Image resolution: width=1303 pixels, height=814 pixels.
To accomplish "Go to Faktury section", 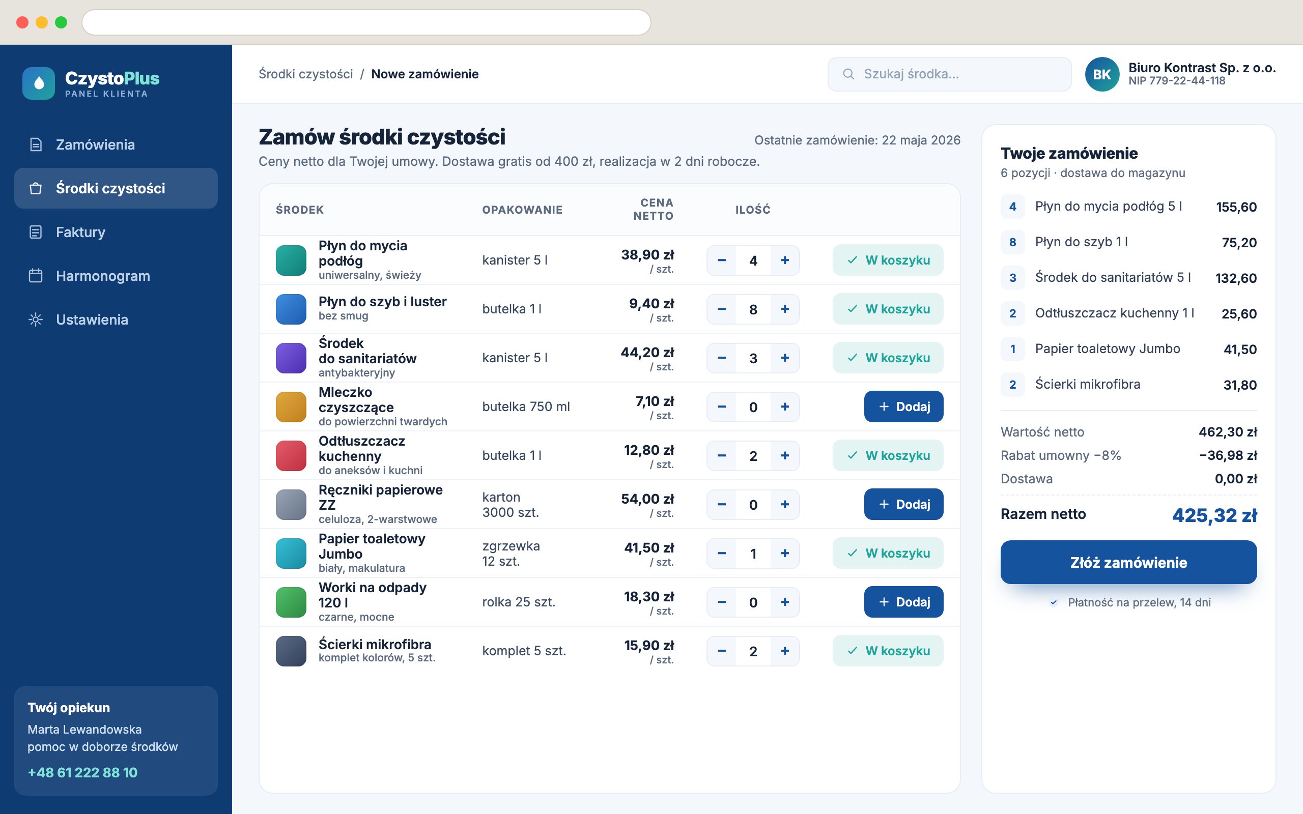I will 116,232.
